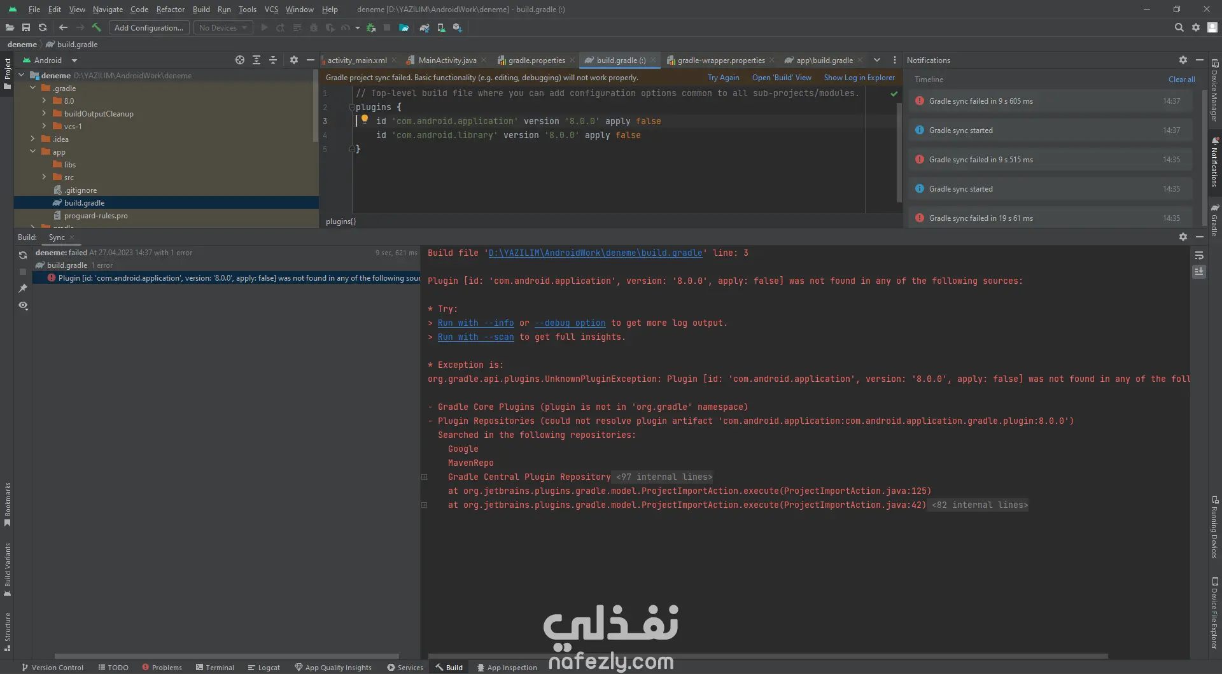This screenshot has width=1222, height=674.
Task: Click the Add Configuration... button
Action: 149,27
